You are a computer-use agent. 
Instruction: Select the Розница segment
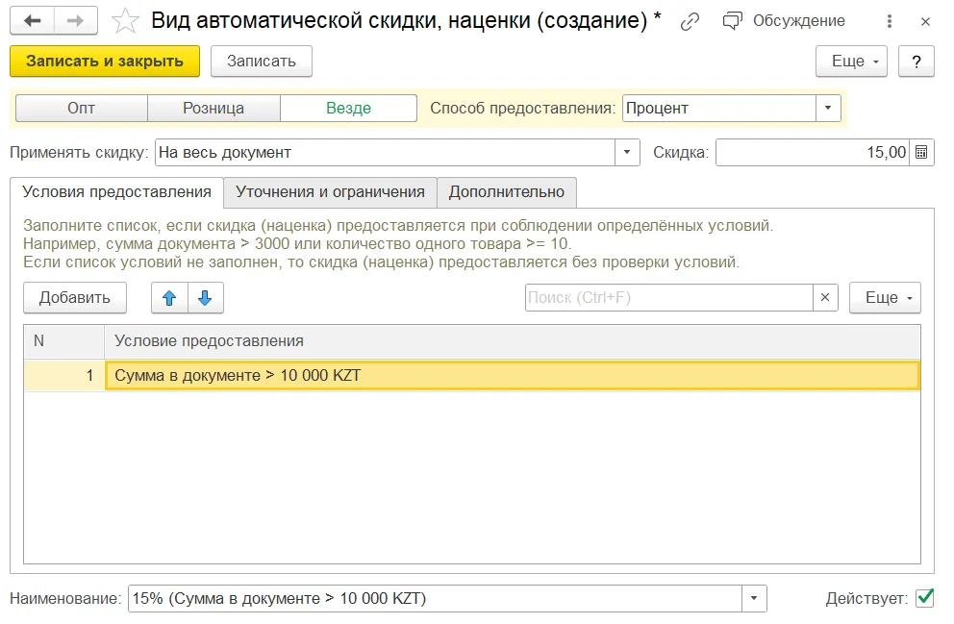point(213,109)
